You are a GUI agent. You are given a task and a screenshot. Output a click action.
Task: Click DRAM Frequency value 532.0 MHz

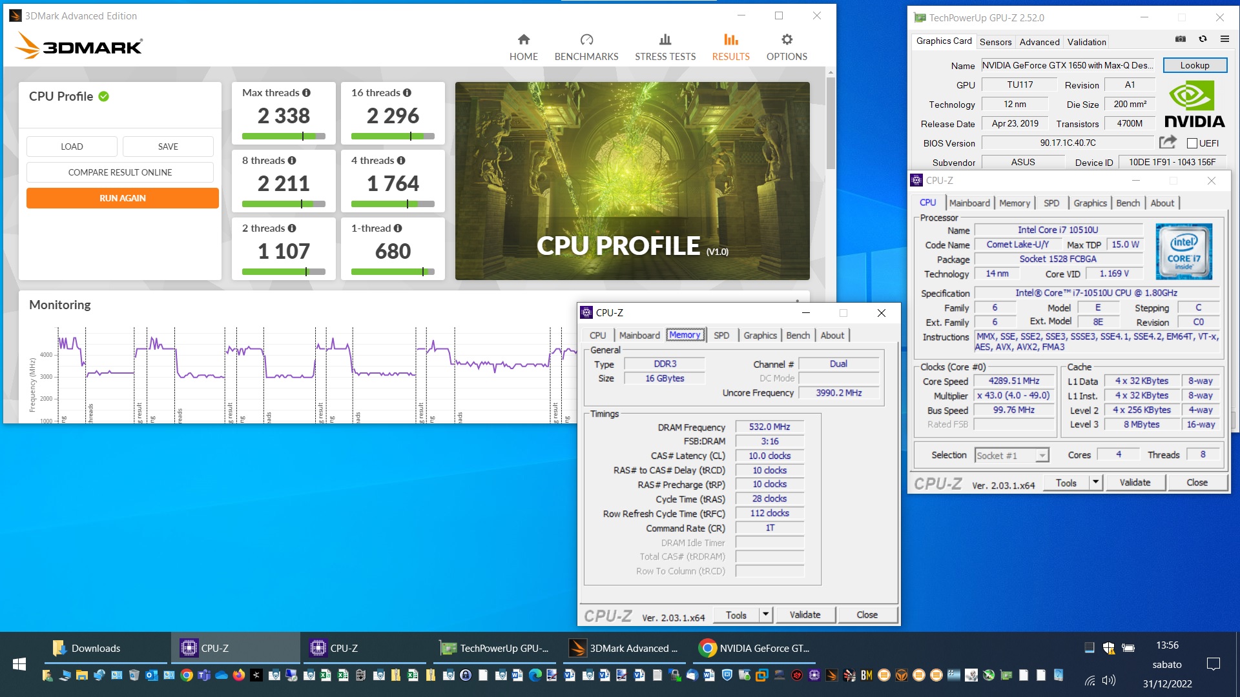[x=769, y=427]
